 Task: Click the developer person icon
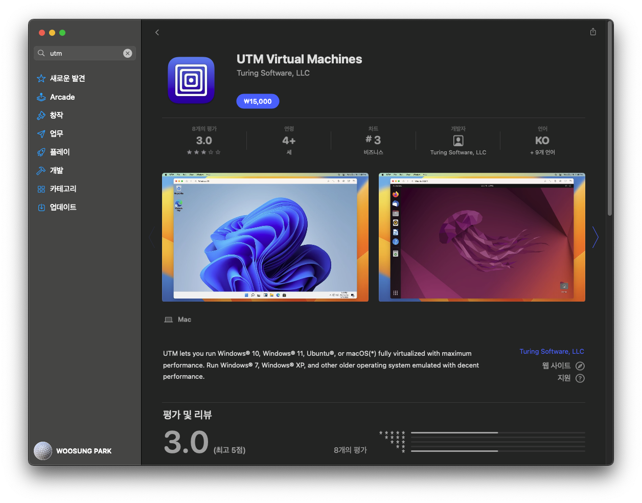[x=458, y=141]
